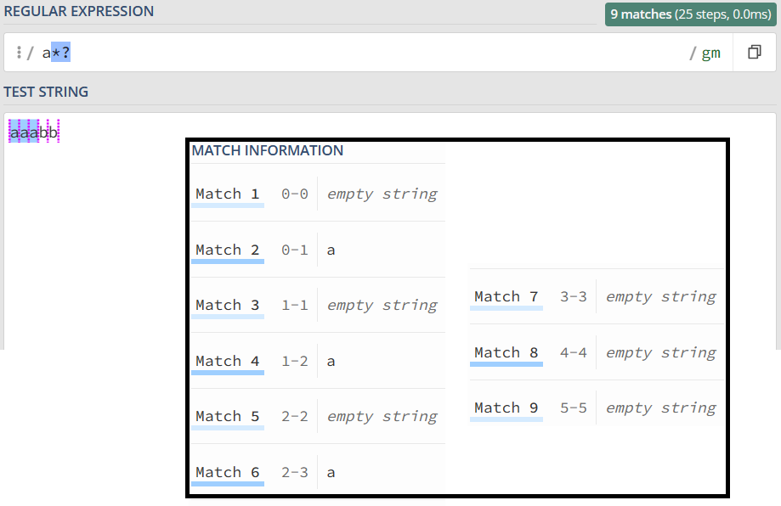Click the 'empty string' value of Match 1
Viewport: 781px width, 506px height.
click(382, 194)
